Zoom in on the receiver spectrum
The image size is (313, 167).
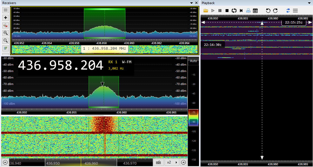[x=5, y=33]
